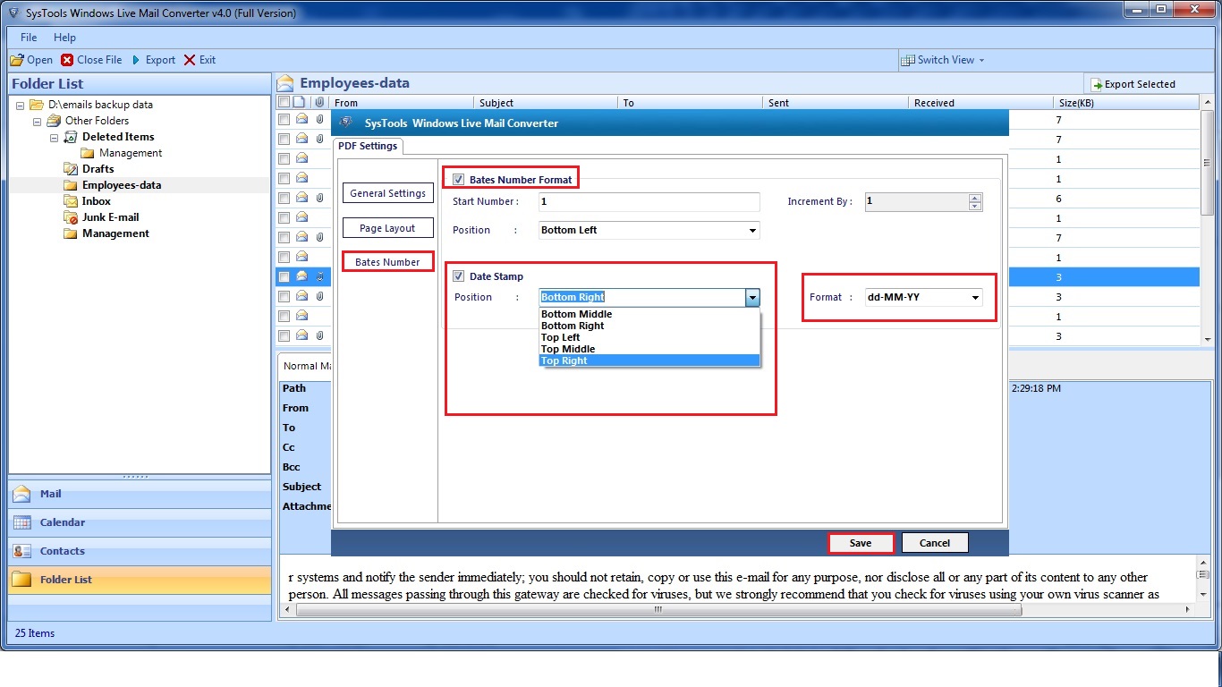Open Page Layout section
This screenshot has width=1222, height=687.
(387, 228)
